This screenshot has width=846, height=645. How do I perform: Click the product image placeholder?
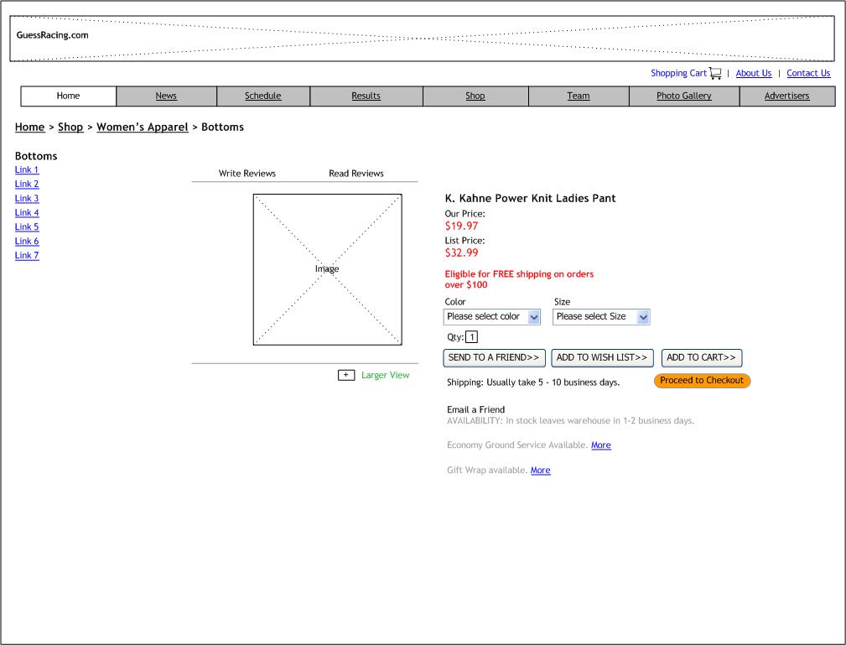(x=327, y=269)
